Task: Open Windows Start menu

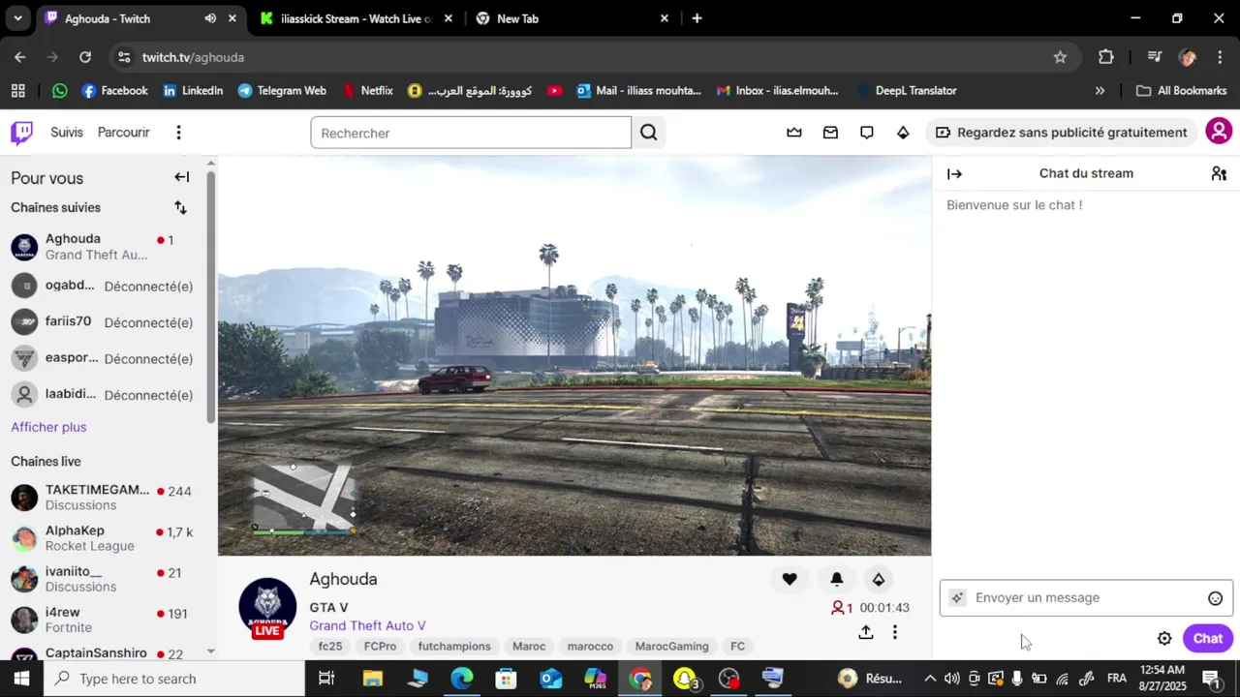Action: [x=21, y=679]
